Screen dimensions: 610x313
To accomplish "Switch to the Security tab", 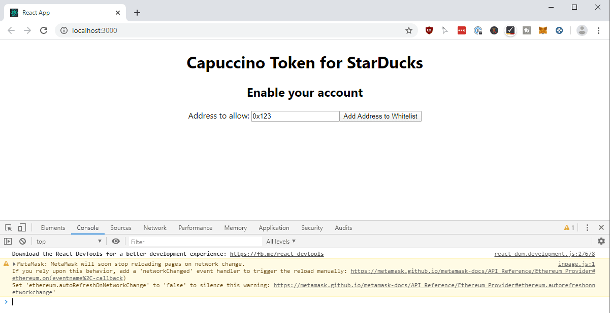I will 312,228.
